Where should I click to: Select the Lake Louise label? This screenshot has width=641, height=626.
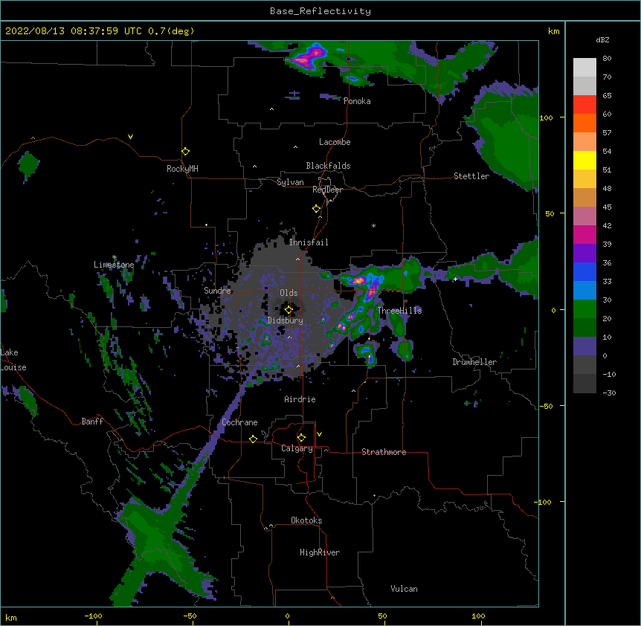(x=13, y=360)
